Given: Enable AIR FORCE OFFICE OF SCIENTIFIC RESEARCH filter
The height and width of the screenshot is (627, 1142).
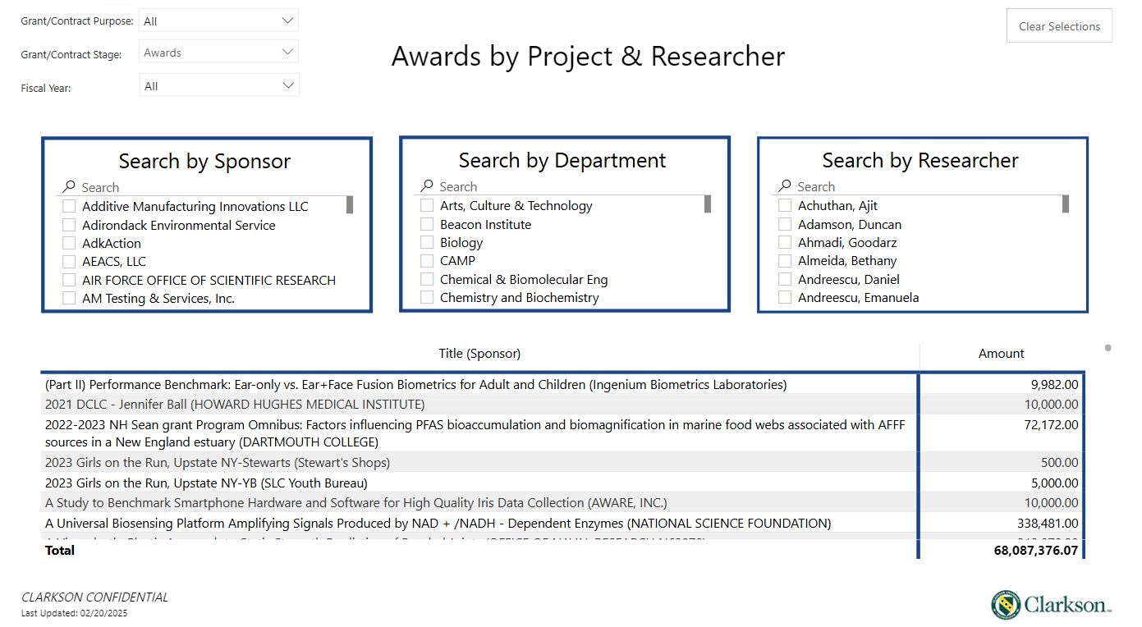Looking at the screenshot, I should [69, 280].
